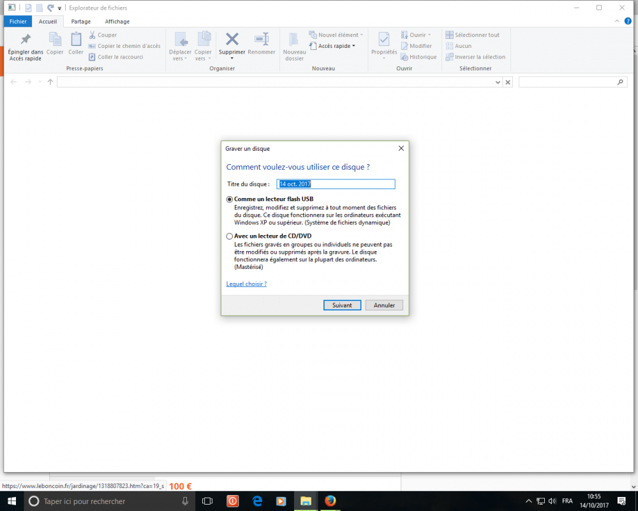Click Coller le raccourci

116,57
